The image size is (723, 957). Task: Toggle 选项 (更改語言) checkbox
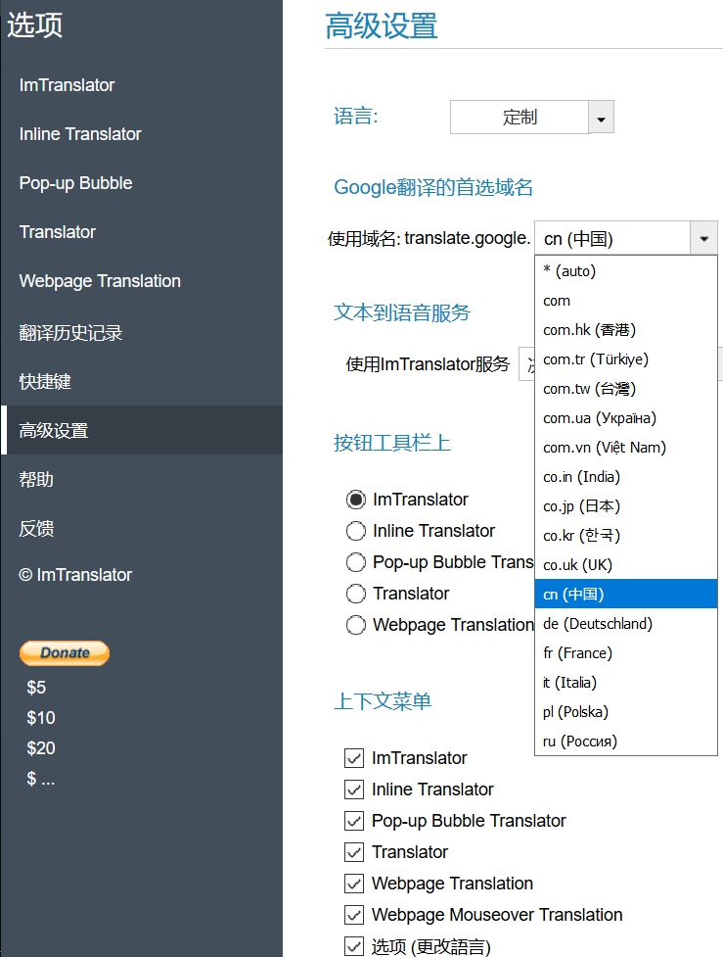[x=354, y=946]
